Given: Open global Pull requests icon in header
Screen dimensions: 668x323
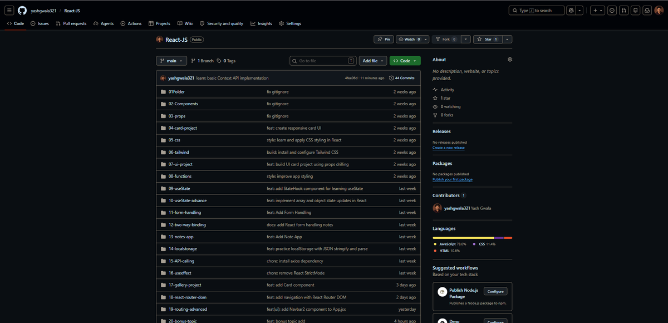Looking at the screenshot, I should (x=623, y=11).
